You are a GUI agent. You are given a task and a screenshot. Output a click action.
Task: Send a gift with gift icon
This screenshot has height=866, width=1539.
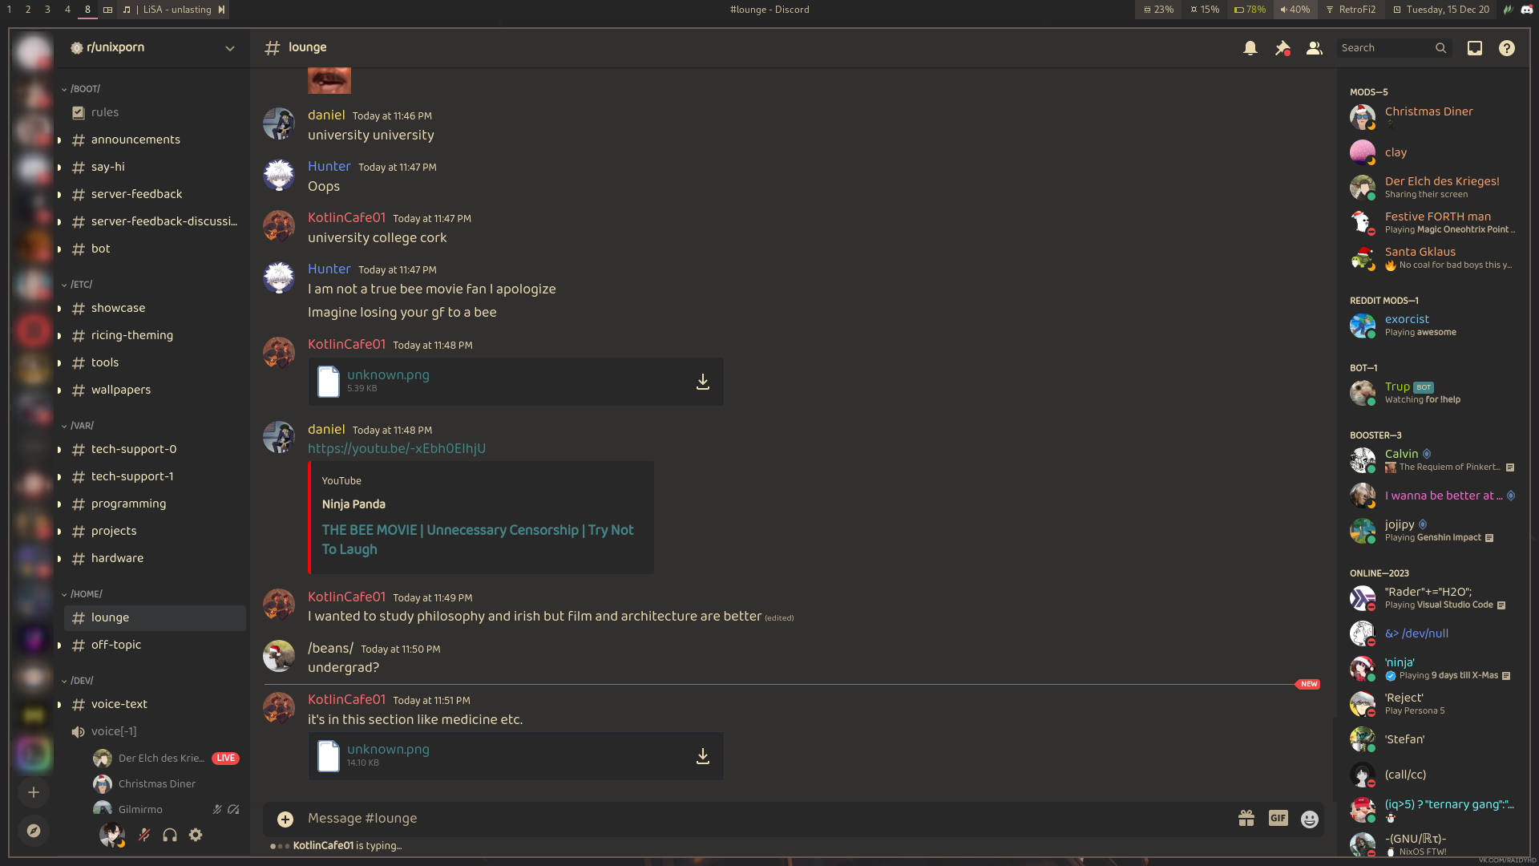point(1246,818)
